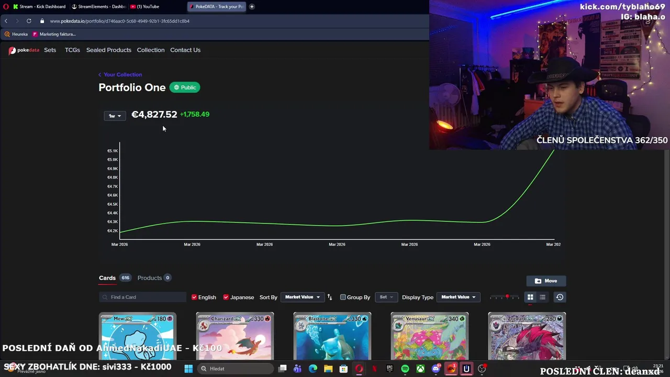Open the Mew ex card thumbnail

coord(138,337)
